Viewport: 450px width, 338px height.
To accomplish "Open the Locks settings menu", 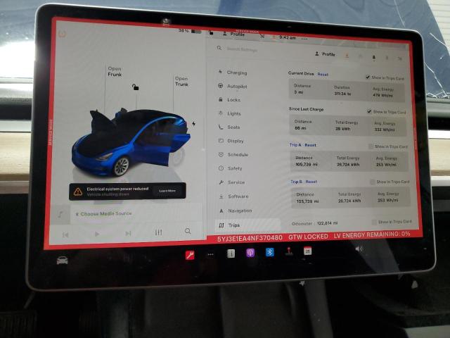I will pyautogui.click(x=230, y=100).
